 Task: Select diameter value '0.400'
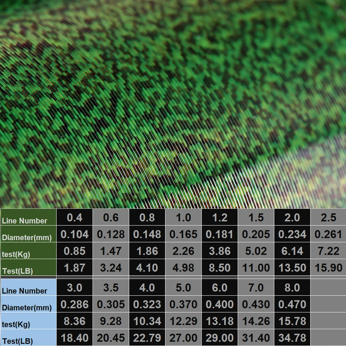(x=220, y=304)
